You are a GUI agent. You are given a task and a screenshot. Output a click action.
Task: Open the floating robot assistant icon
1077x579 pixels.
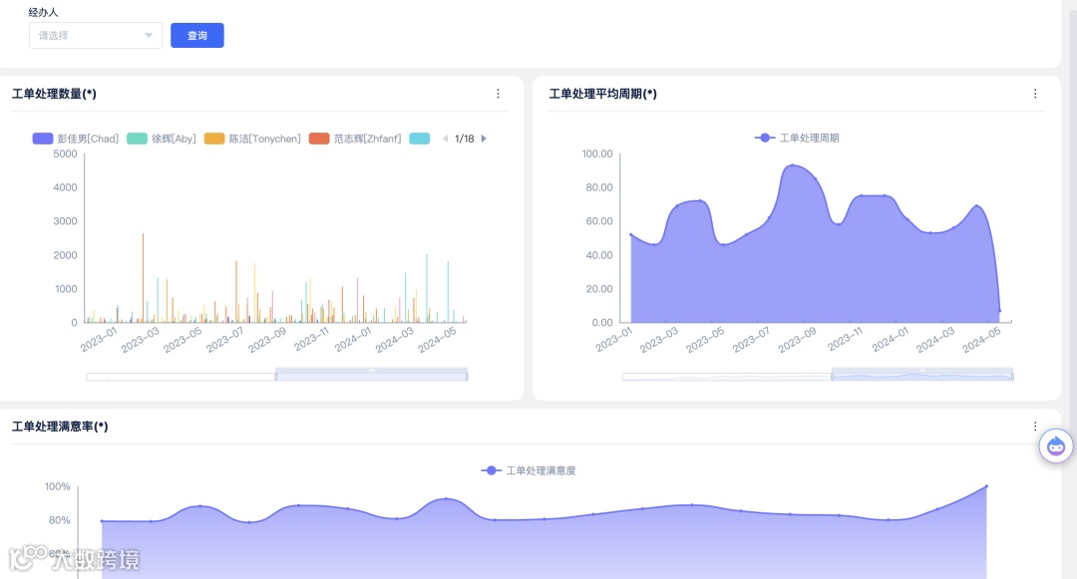1056,446
